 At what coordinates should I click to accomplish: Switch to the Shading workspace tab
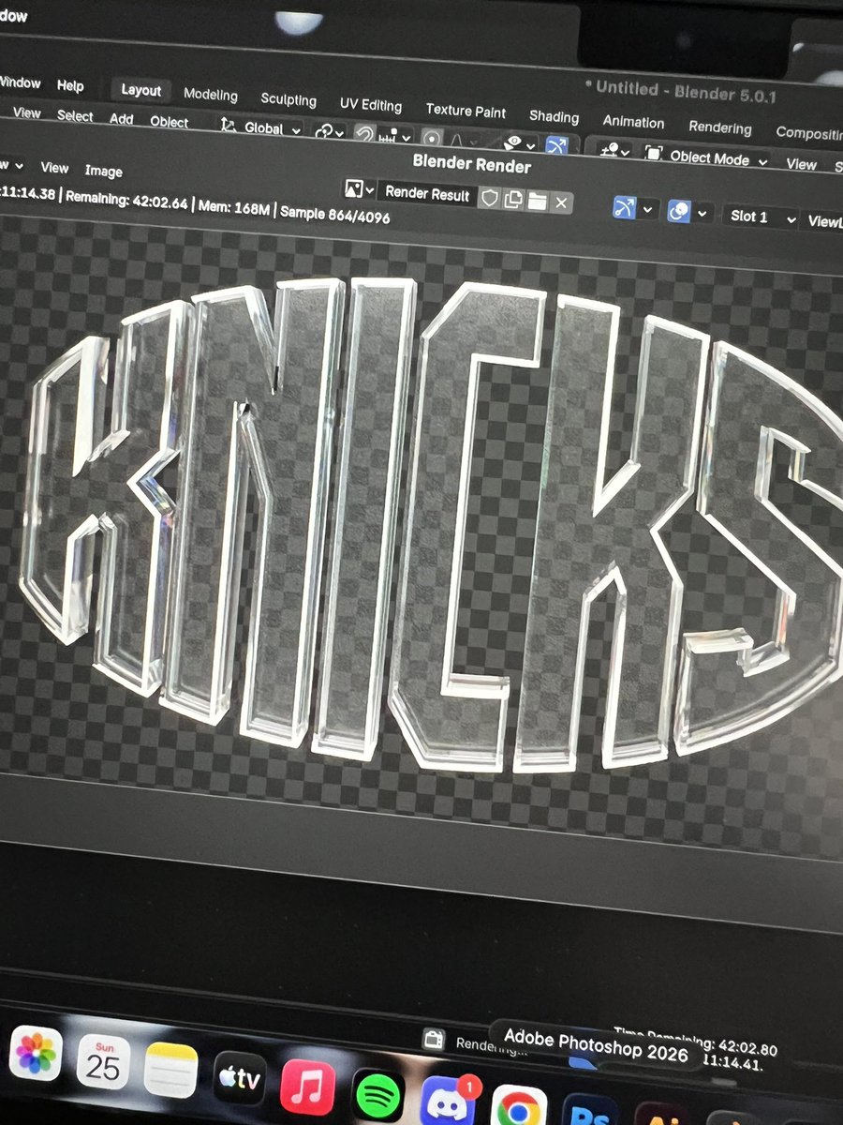(x=554, y=116)
